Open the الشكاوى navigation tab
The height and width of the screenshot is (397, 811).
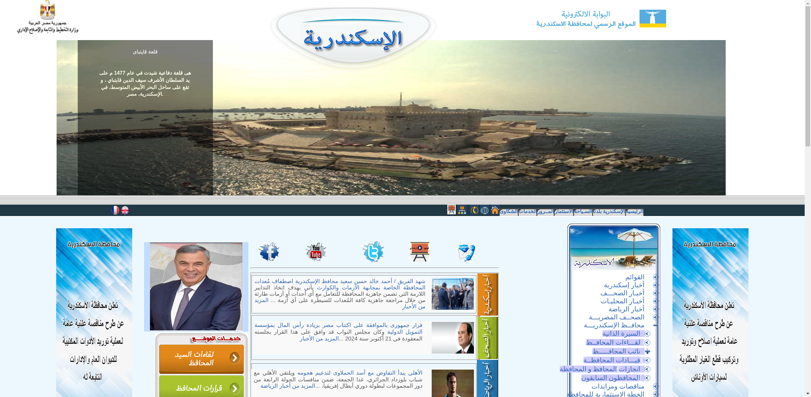509,211
